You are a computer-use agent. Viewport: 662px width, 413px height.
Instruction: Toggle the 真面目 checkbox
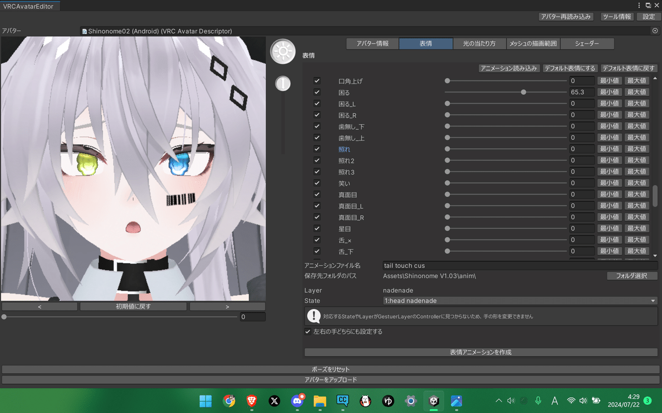click(x=317, y=194)
